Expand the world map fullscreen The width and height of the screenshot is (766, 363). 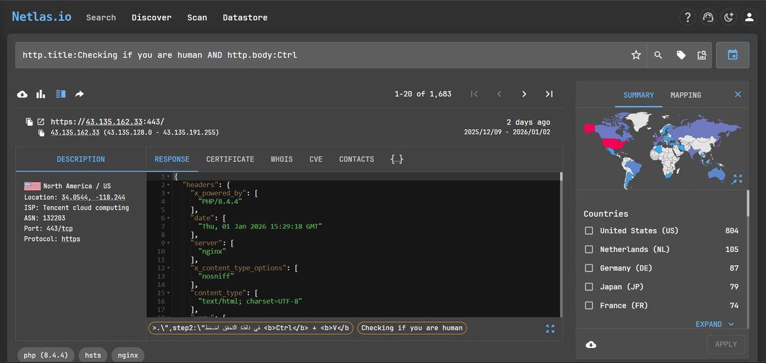(x=737, y=179)
